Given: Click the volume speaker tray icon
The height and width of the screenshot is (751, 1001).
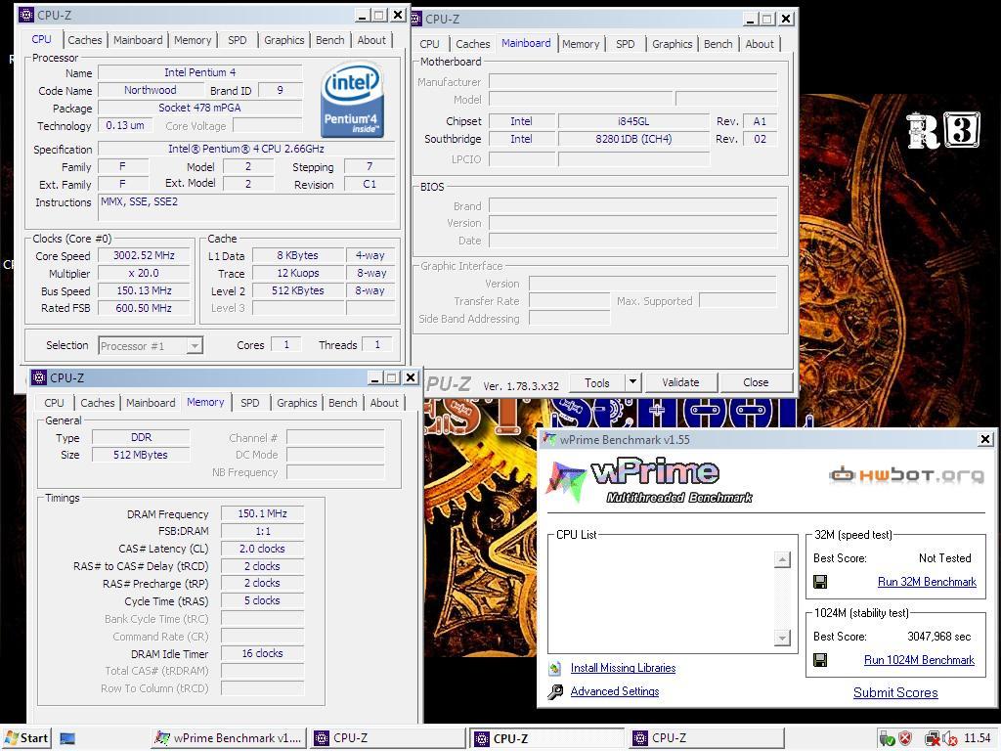Looking at the screenshot, I should point(949,739).
